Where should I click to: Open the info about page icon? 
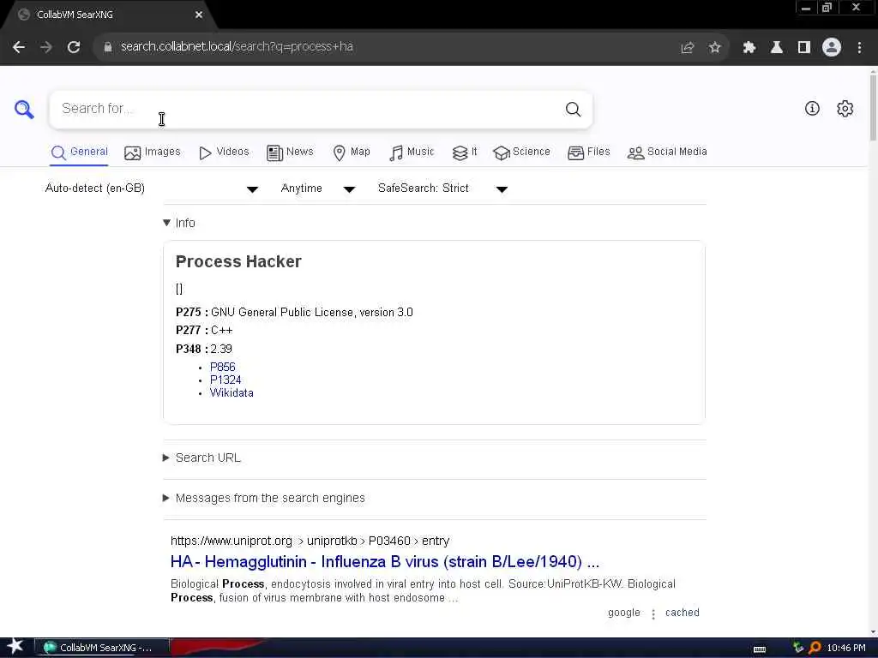pyautogui.click(x=812, y=109)
